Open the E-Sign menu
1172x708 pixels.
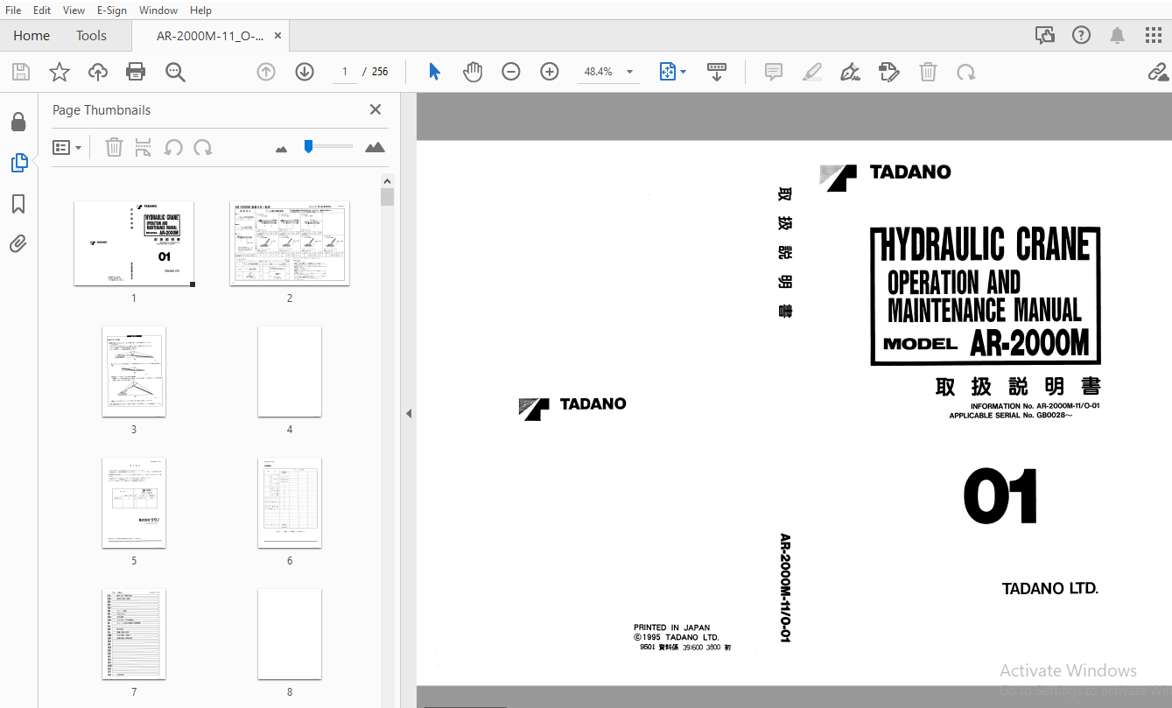click(x=112, y=10)
